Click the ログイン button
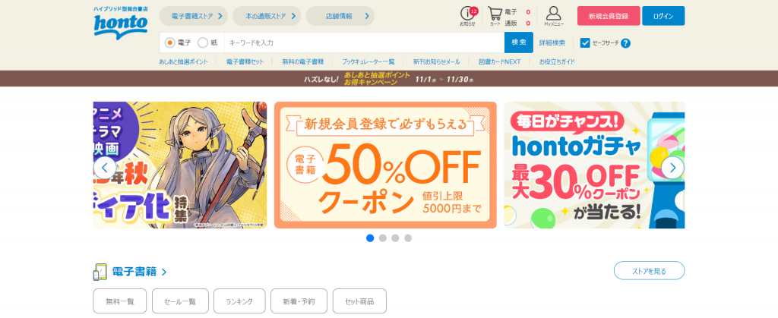Image resolution: width=778 pixels, height=318 pixels. click(x=663, y=16)
